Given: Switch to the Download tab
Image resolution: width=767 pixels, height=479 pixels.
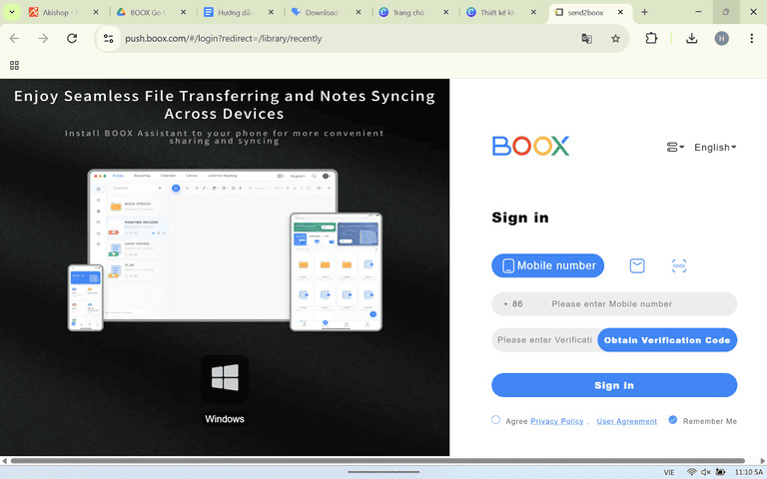Looking at the screenshot, I should click(321, 12).
